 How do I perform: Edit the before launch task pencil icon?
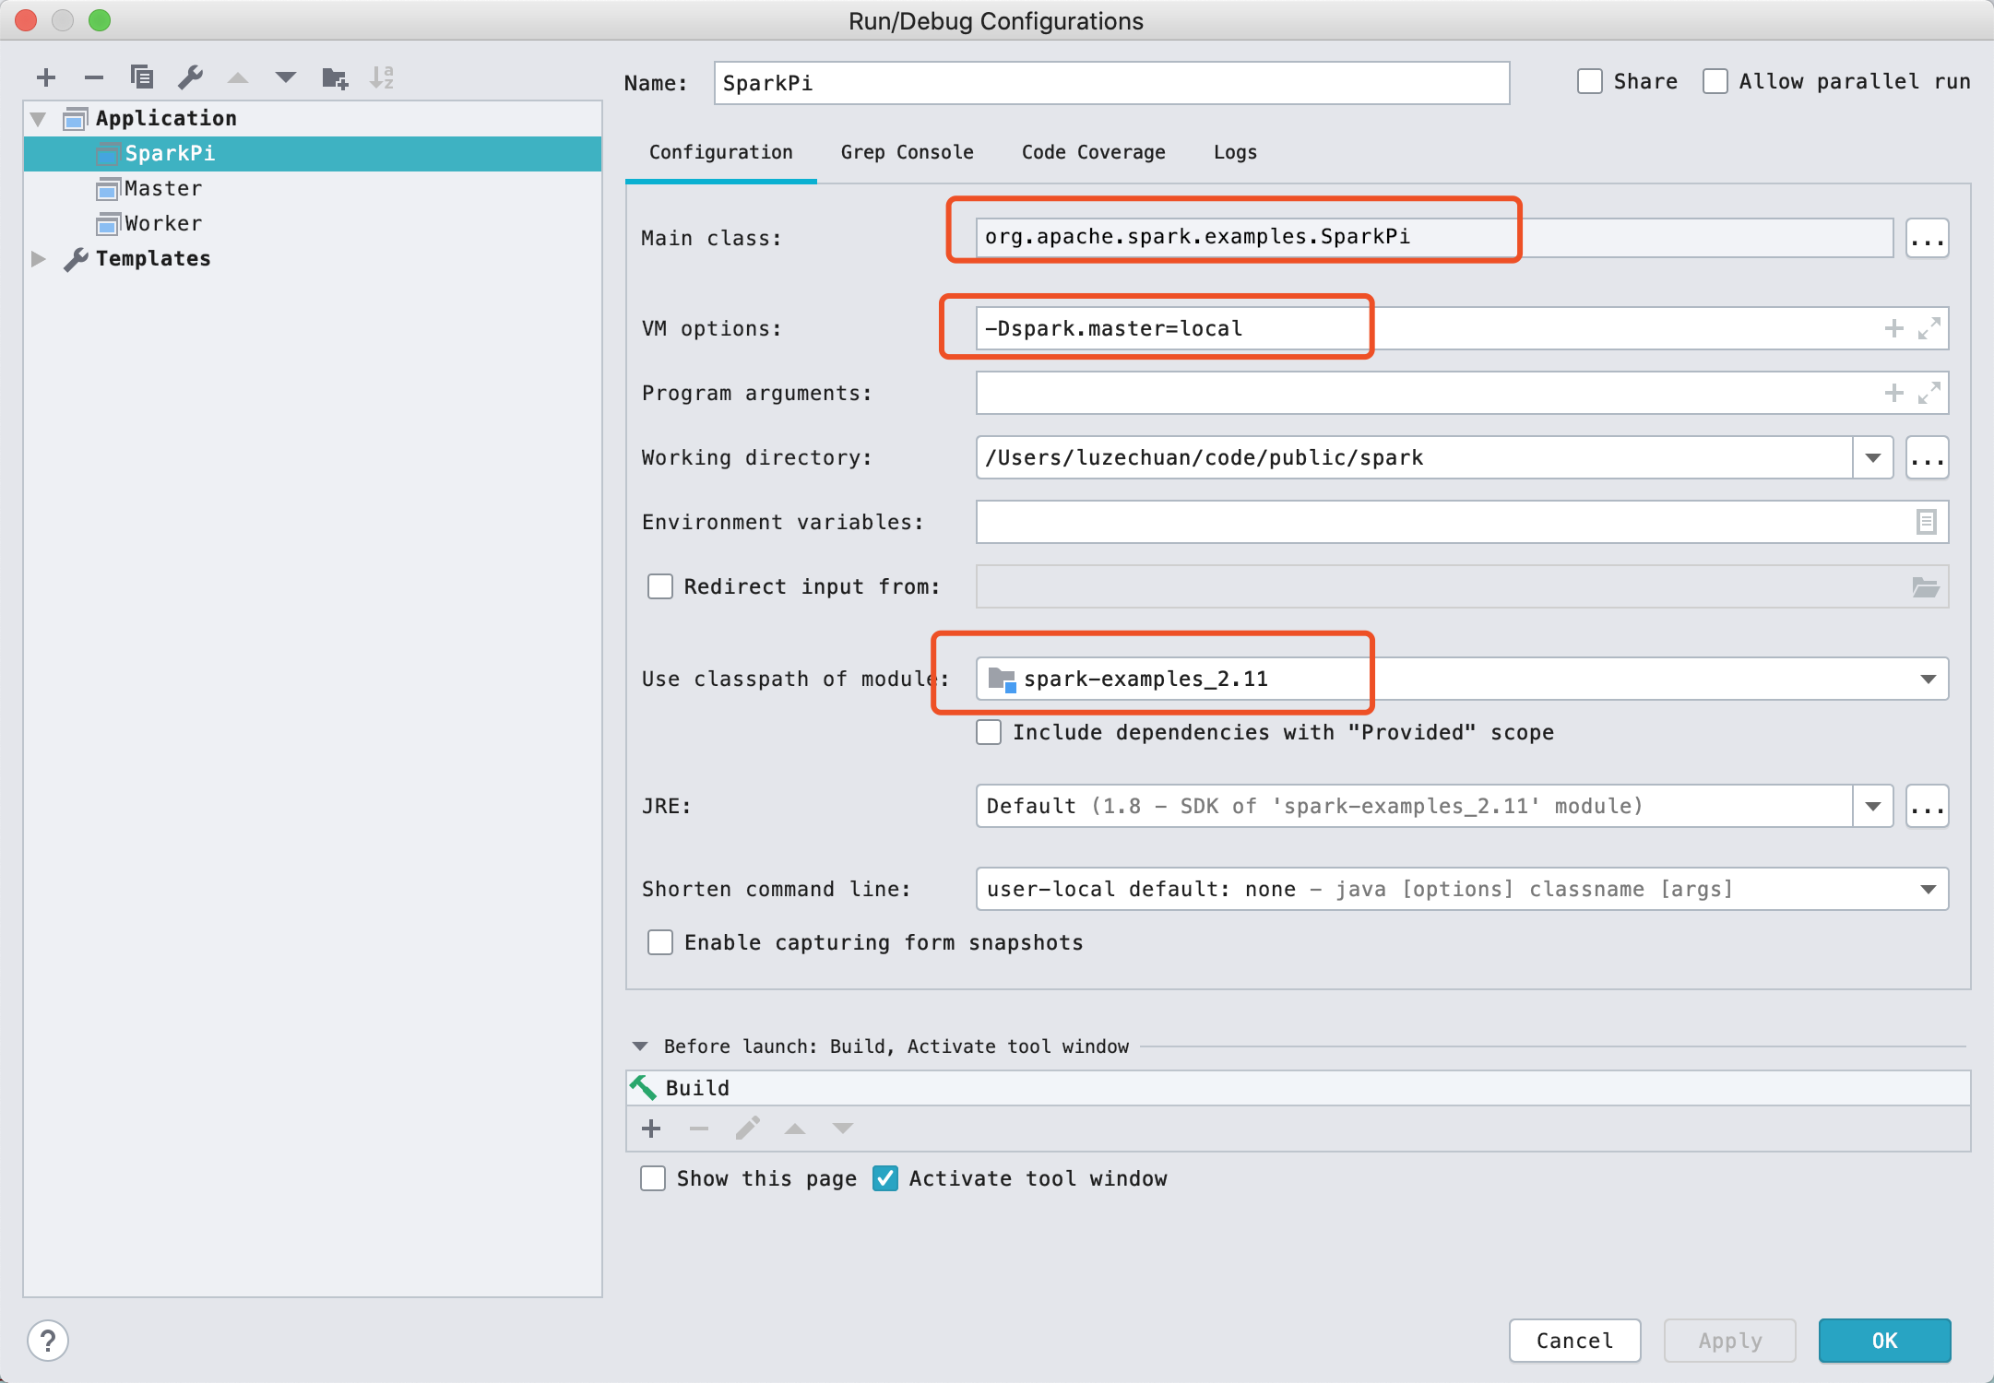click(x=747, y=1129)
